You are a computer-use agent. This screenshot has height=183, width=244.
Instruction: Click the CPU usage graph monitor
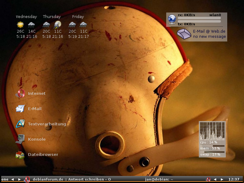[212, 131]
